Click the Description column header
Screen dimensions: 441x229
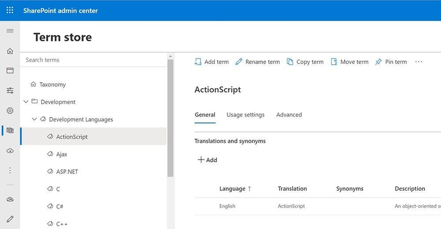[x=410, y=189]
